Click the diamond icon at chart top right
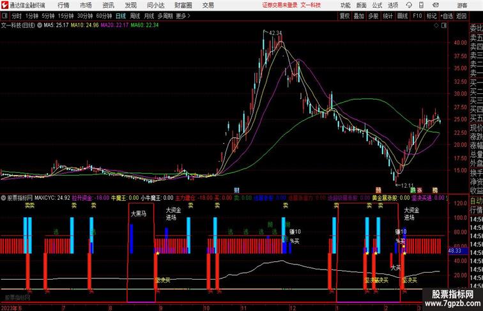 tap(436, 26)
